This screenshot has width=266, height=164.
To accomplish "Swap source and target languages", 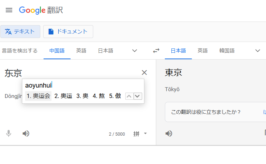I will [x=156, y=51].
